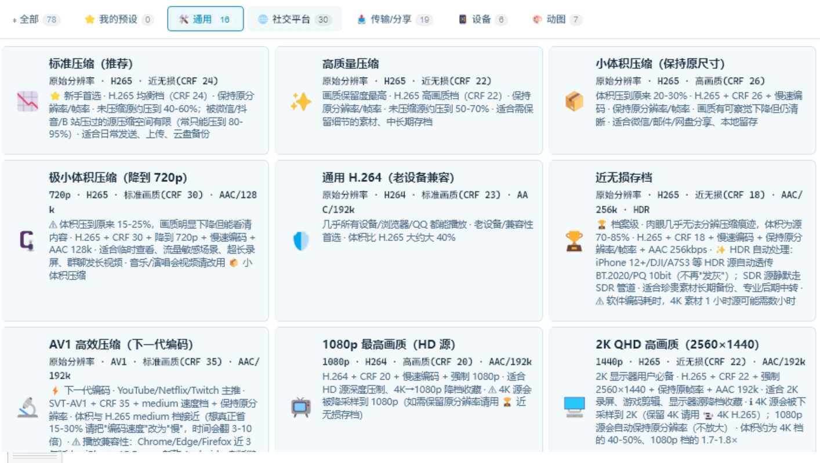
Task: Open the 我的预设 tab
Action: [x=118, y=19]
